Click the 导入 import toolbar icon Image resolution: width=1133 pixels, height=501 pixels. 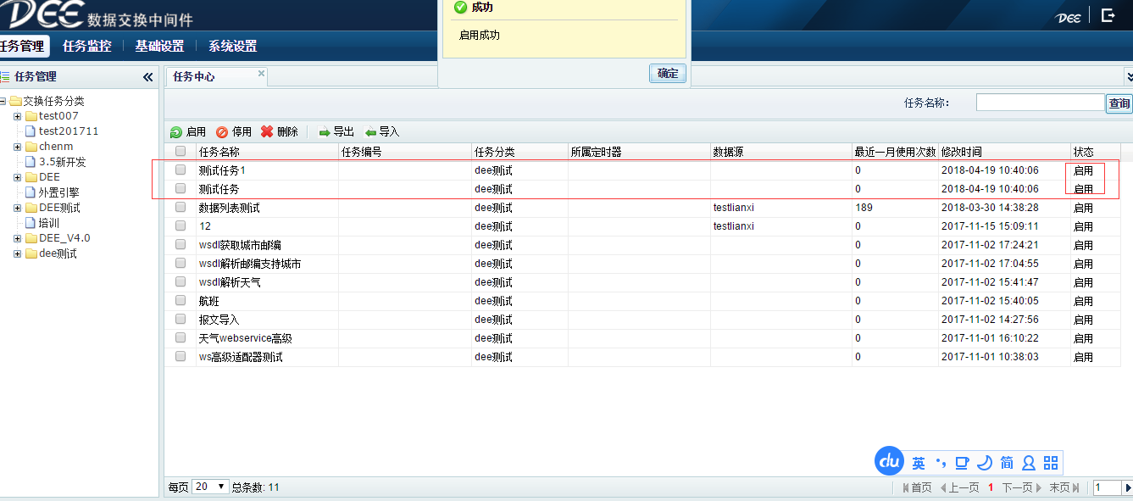[370, 132]
